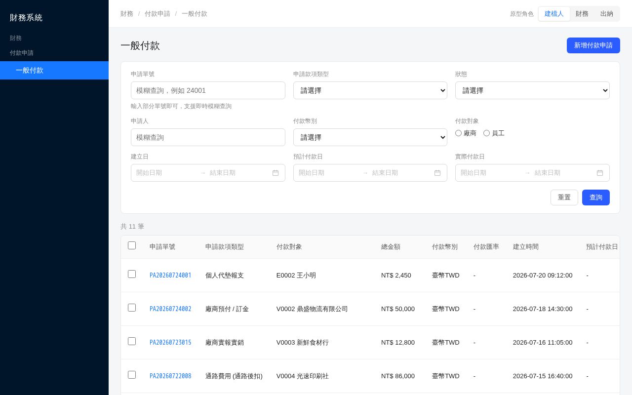Focus the 申請人 search field
This screenshot has width=632, height=395.
pyautogui.click(x=208, y=137)
